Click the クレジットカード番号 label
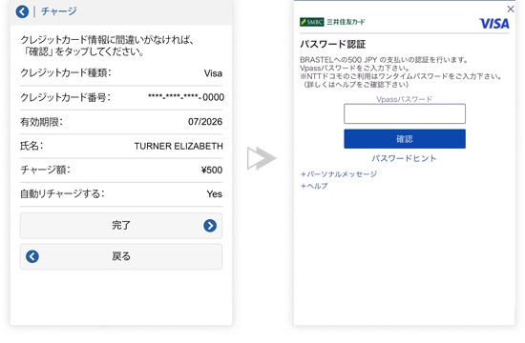 [x=65, y=97]
